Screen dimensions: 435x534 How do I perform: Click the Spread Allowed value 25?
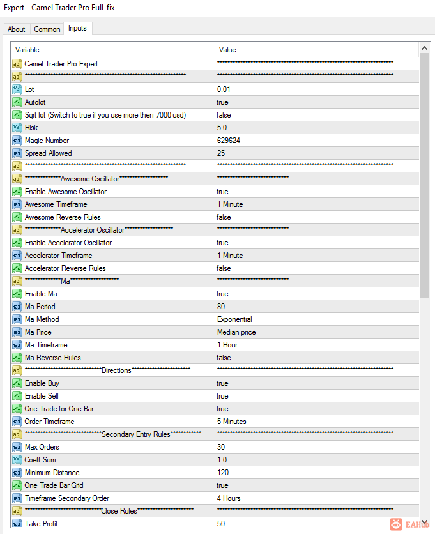[317, 153]
